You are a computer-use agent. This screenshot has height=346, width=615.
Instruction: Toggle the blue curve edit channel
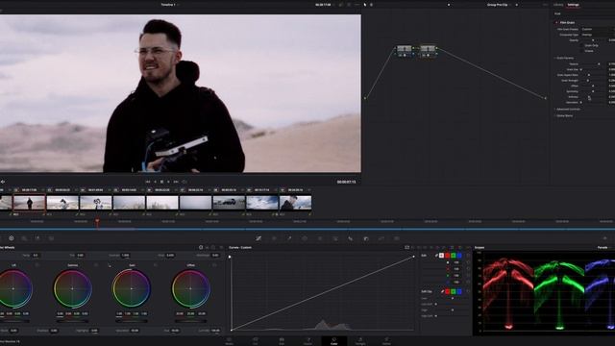click(459, 256)
